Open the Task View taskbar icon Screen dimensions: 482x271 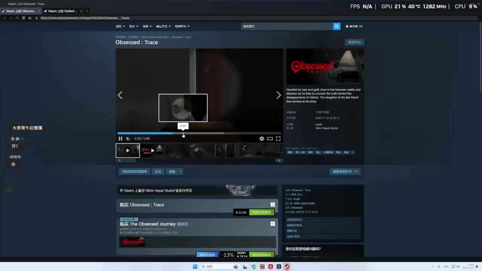(x=246, y=266)
